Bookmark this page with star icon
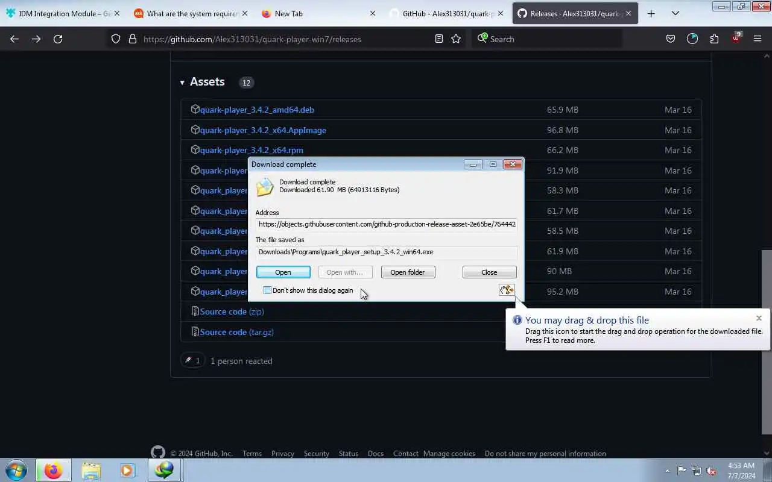Screen dimensions: 772x482 [456, 39]
